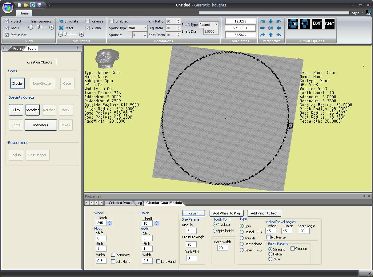373x277 pixels.
Task: Select the Helical gear type radio button
Action: [242, 232]
